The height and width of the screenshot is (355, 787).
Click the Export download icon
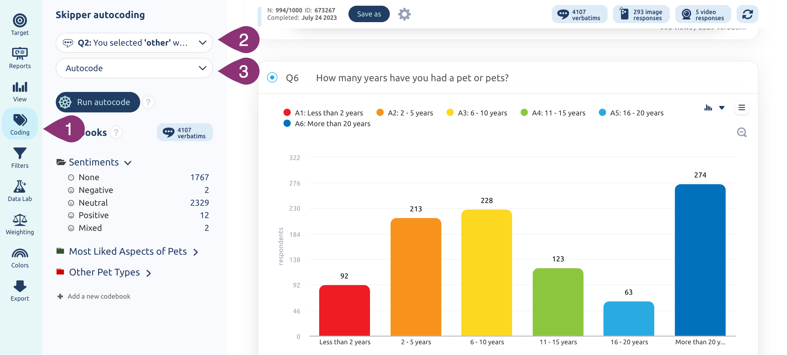[x=20, y=286]
